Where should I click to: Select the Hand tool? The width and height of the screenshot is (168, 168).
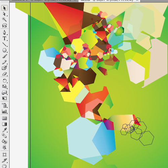tap(4, 166)
